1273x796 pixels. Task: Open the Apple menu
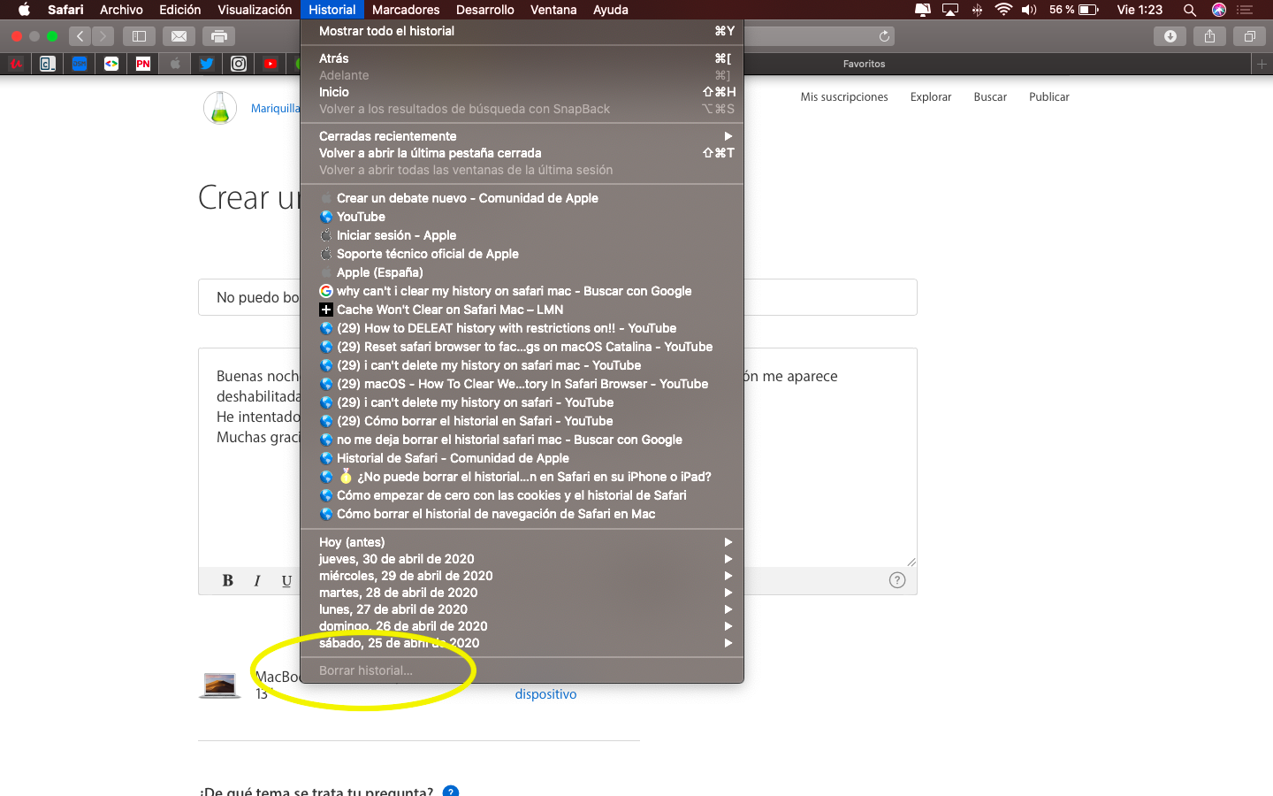[24, 10]
